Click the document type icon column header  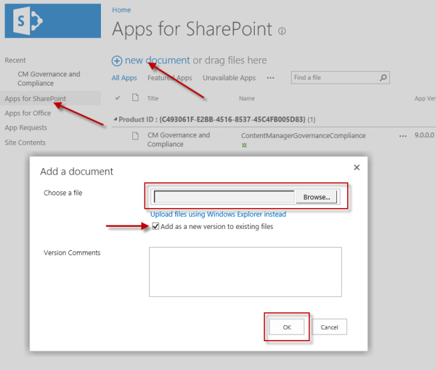[x=135, y=98]
